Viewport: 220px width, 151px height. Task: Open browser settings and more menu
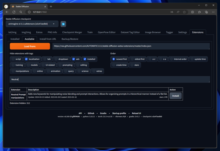tap(213, 12)
